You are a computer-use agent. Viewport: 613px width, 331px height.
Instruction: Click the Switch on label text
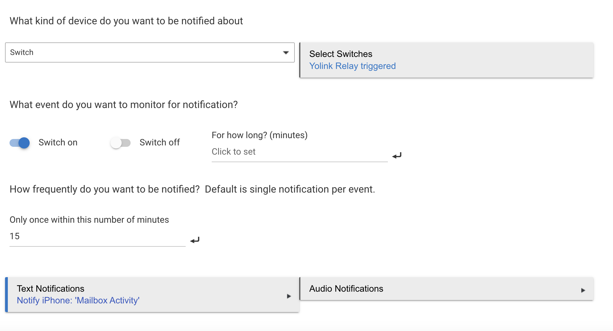coord(58,142)
